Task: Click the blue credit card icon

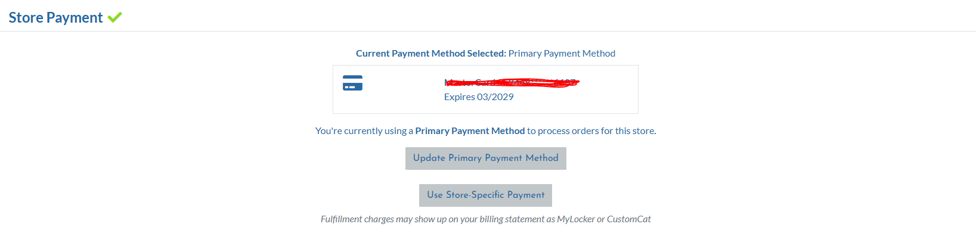Action: 352,83
